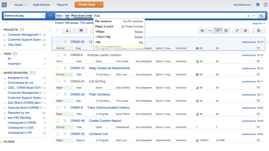
Task: Open the Assigned to me saved search
Action: pos(18,78)
